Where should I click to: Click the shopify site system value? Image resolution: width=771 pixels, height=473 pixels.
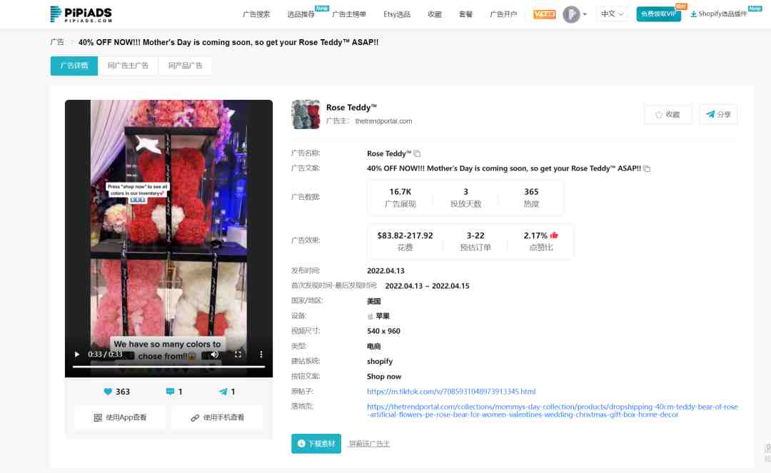(x=380, y=362)
